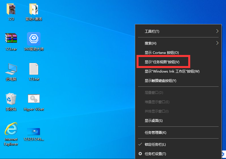Expand the 搜索(H) submenu arrow
Screen dimensions: 226x159
[217, 43]
